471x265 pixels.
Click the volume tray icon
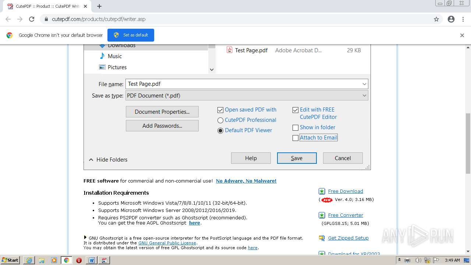(x=418, y=260)
